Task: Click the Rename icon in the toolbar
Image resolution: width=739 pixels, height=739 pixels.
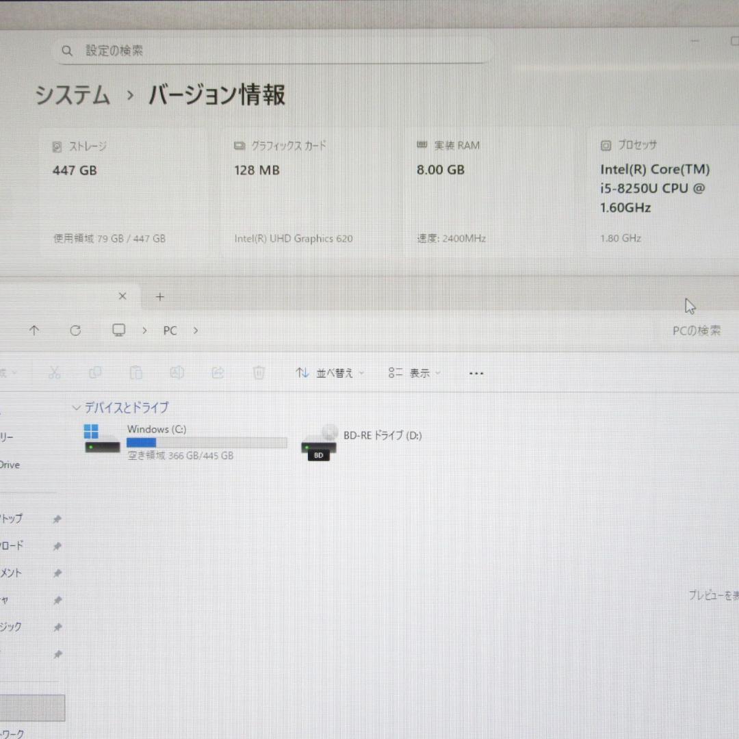Action: point(177,372)
